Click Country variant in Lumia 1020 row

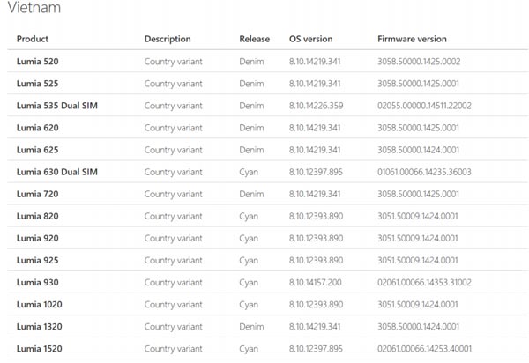coord(174,305)
